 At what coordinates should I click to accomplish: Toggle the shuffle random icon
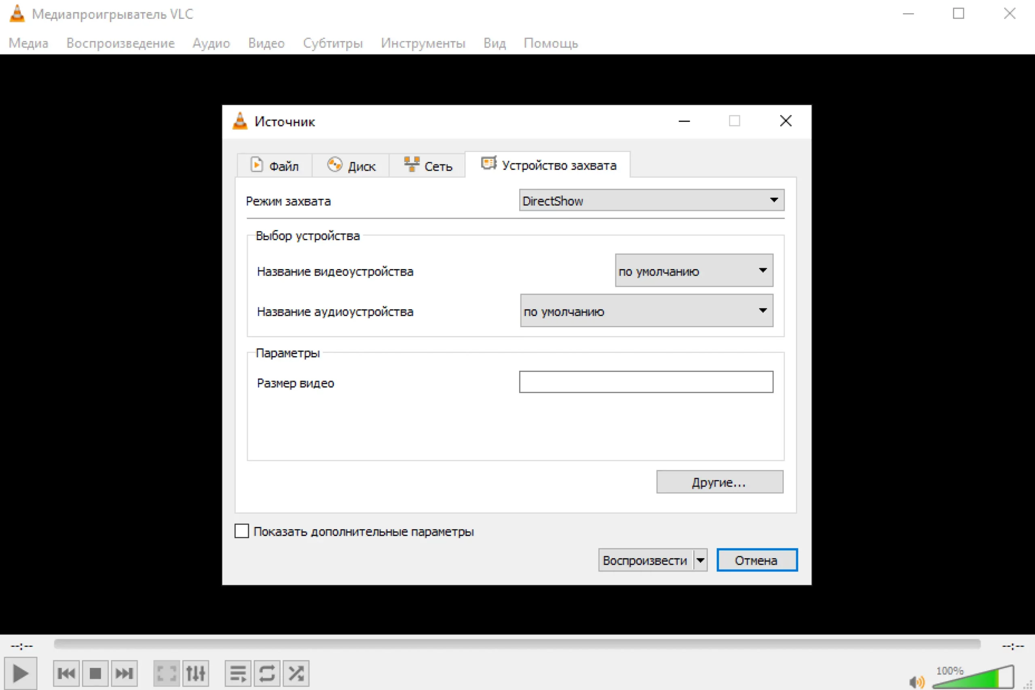coord(296,673)
